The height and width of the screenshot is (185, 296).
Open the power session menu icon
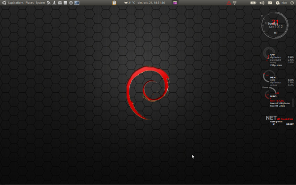292,2
